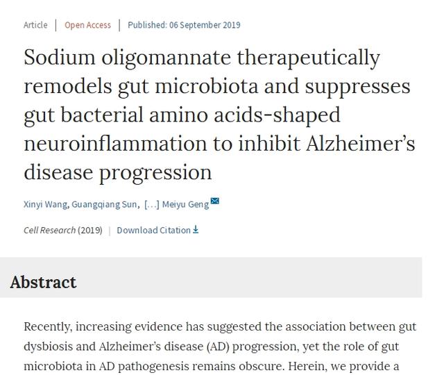Select author Guangqiang Sun
This screenshot has width=444, height=375.
(x=104, y=204)
